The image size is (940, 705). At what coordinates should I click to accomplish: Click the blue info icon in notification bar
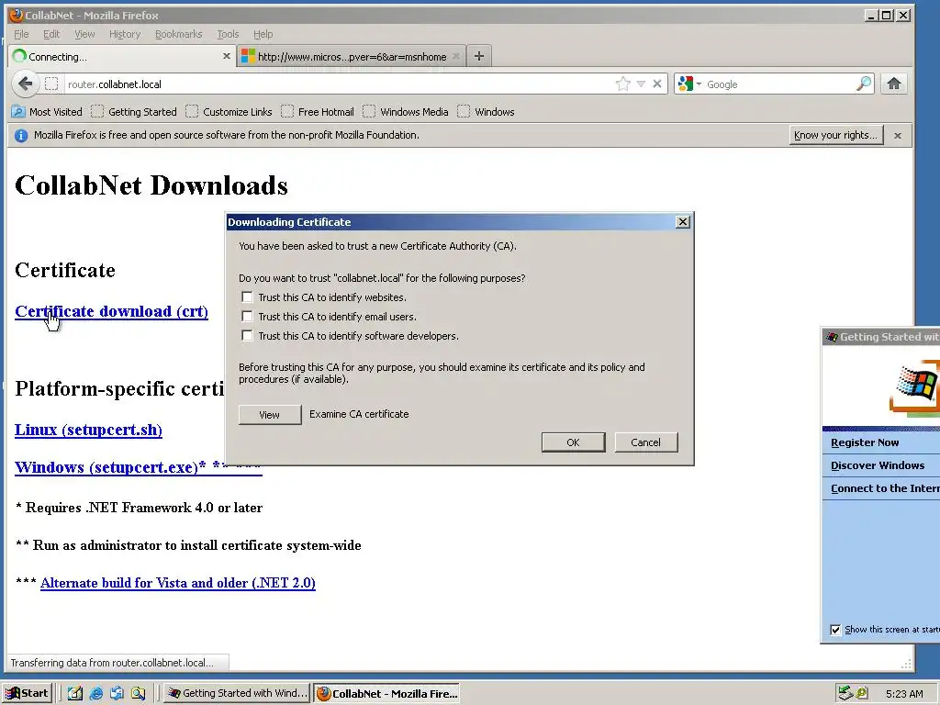21,136
